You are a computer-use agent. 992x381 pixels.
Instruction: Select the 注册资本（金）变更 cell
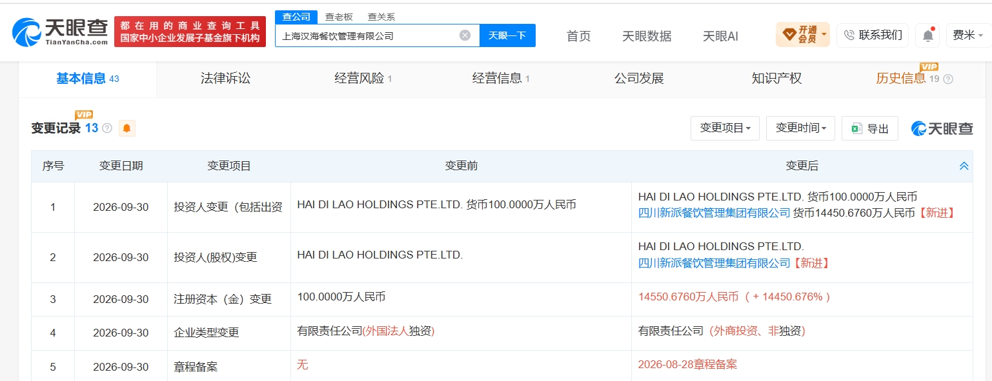(x=229, y=299)
